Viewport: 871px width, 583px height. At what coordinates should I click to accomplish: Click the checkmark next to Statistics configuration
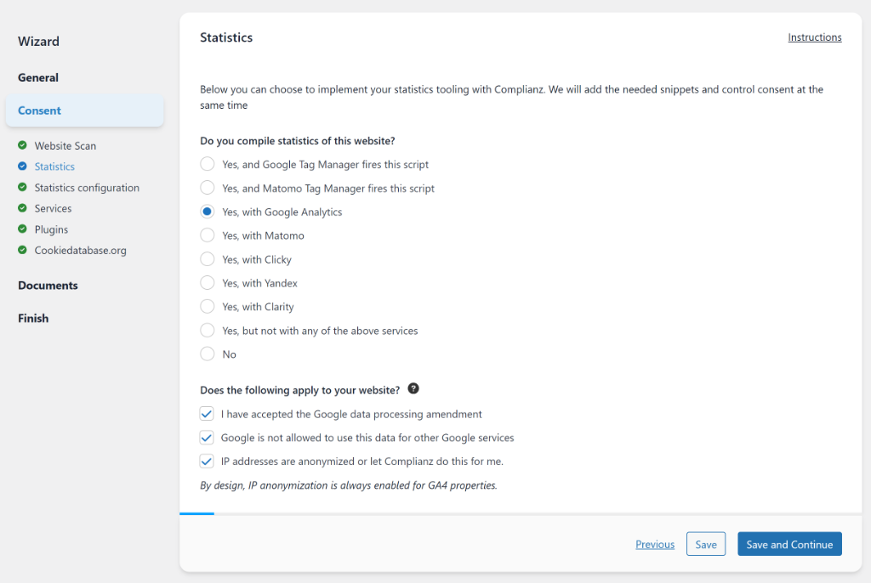click(23, 187)
